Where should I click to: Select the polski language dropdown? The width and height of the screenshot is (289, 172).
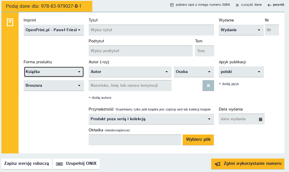(241, 72)
